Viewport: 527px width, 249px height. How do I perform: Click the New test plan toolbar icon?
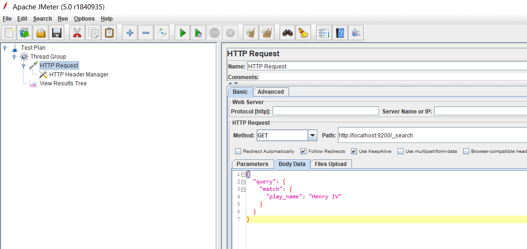pos(9,33)
